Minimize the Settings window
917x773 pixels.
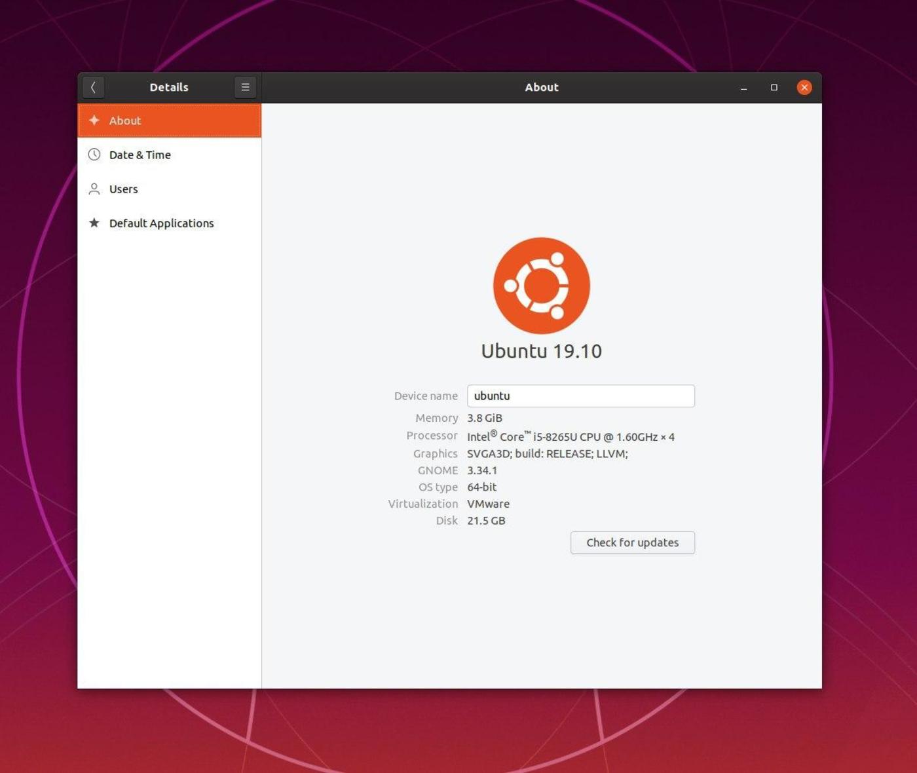click(x=743, y=87)
